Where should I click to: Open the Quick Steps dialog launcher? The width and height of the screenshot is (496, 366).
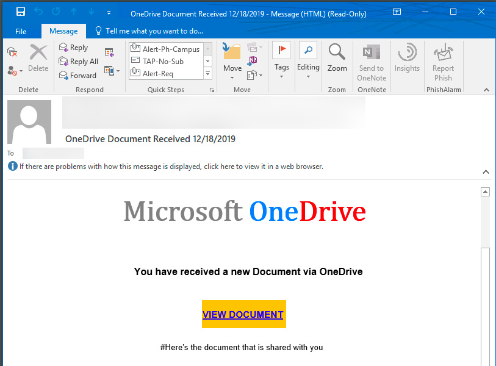click(x=211, y=90)
